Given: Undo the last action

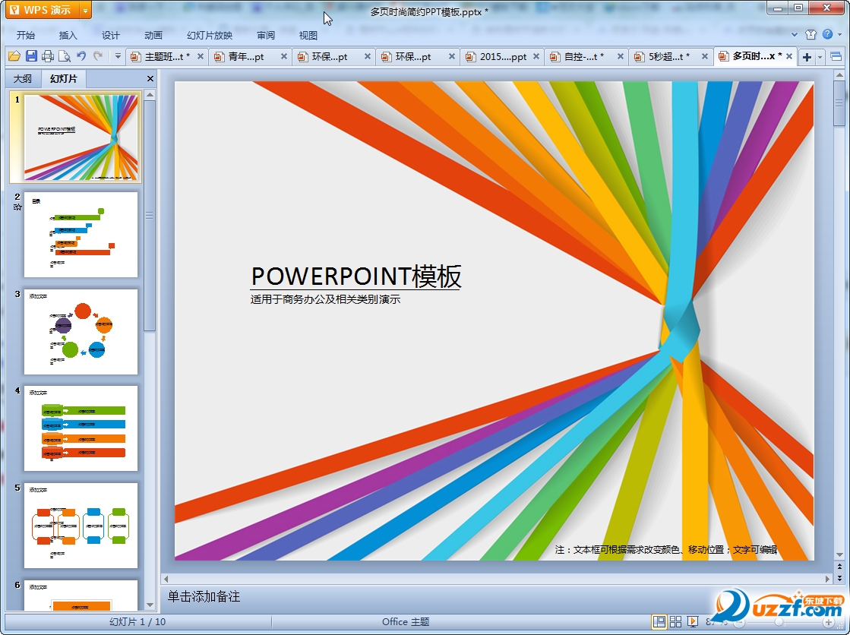Looking at the screenshot, I should tap(81, 56).
